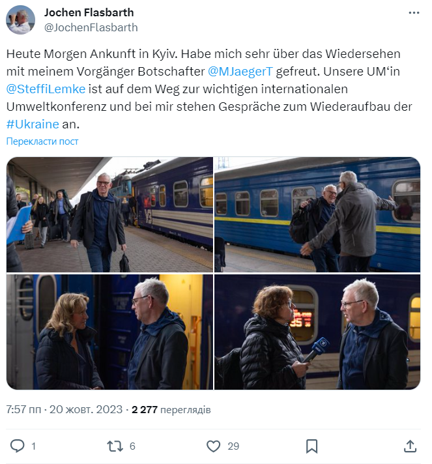Screen dimensions: 432x464
Task: Open photo of blonde woman talking with man
Action: (109, 332)
